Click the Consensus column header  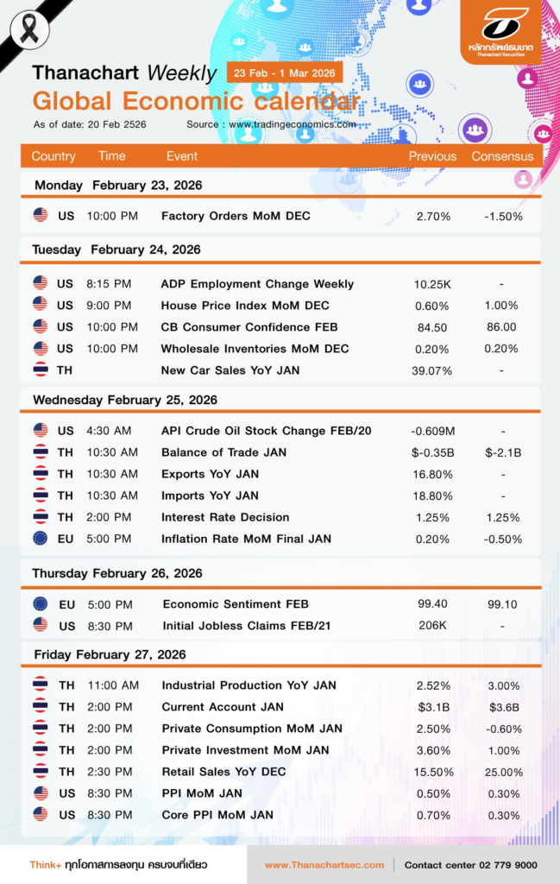(x=502, y=156)
